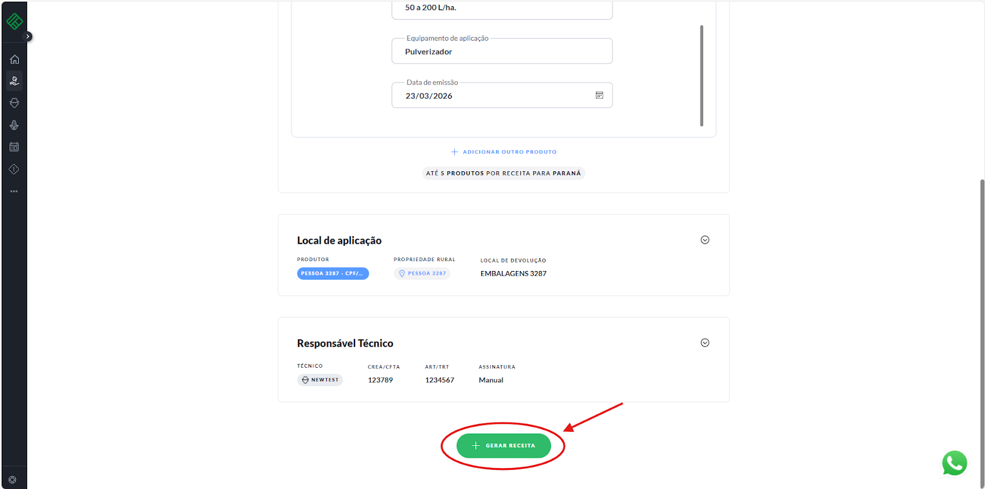Open the date picker calendar icon
The image size is (985, 489).
tap(599, 95)
